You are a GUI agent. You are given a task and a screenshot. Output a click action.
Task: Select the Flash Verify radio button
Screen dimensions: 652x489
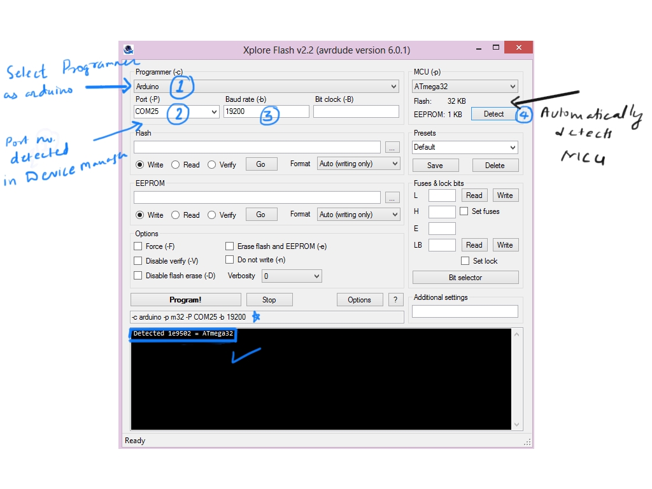(211, 165)
